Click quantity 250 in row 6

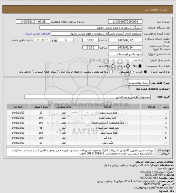point(41,138)
